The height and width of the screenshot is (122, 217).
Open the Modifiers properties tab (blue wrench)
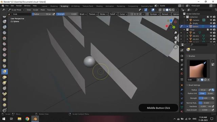(182, 89)
